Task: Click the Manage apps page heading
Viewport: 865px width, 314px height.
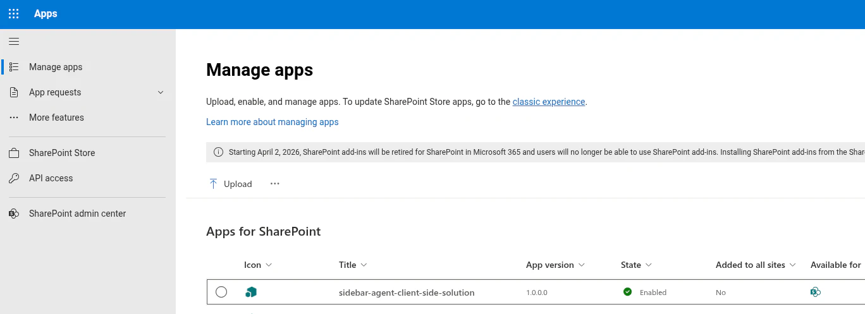Action: coord(260,69)
